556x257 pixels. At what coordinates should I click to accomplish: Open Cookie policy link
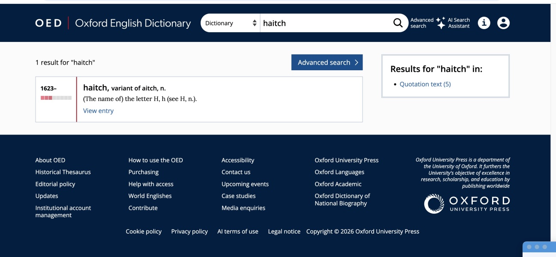click(x=144, y=231)
